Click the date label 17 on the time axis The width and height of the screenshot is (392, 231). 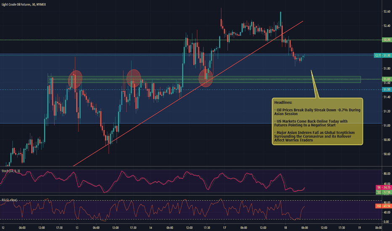point(225,228)
